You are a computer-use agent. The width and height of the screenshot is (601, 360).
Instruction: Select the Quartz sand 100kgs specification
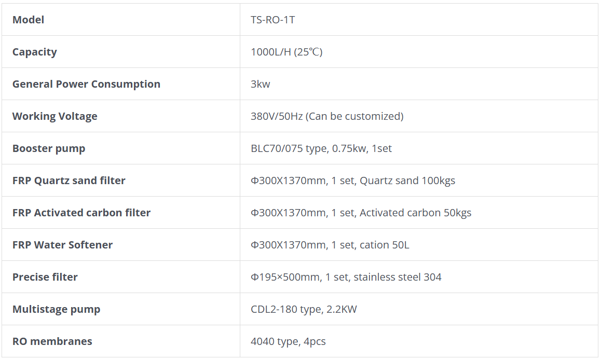407,181
